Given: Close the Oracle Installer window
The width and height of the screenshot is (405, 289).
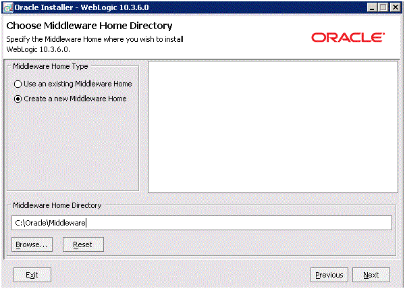Looking at the screenshot, I should click(x=395, y=7).
